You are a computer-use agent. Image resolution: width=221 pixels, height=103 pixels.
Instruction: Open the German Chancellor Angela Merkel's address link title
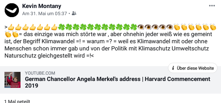118,82
